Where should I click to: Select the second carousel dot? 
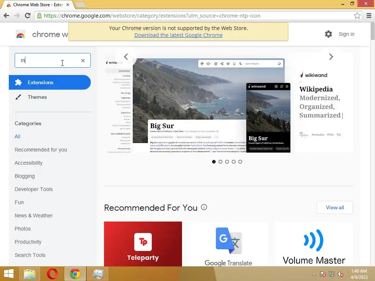(220, 162)
